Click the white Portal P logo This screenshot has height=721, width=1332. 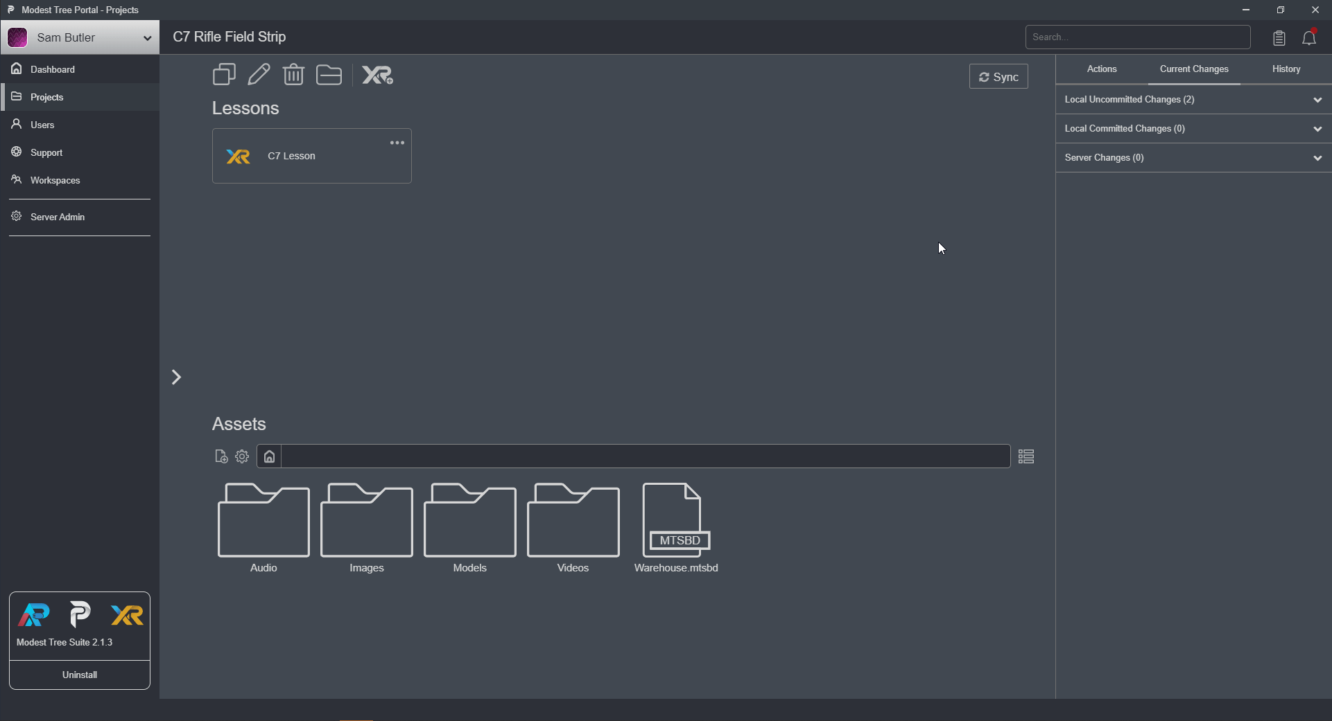pos(80,614)
